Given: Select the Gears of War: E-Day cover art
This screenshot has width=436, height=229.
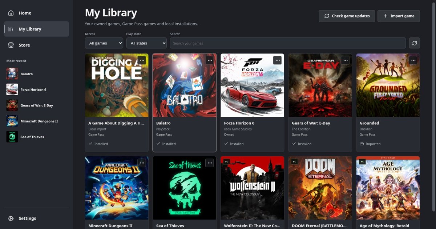Looking at the screenshot, I should 320,85.
